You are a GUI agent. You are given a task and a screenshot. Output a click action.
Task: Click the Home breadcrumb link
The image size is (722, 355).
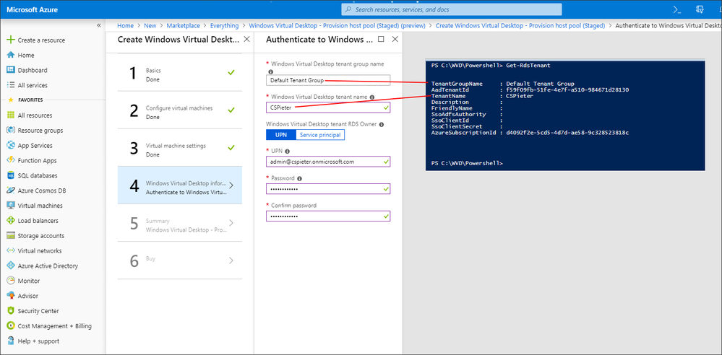(x=125, y=26)
